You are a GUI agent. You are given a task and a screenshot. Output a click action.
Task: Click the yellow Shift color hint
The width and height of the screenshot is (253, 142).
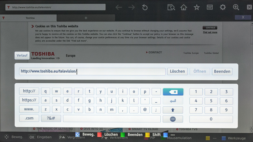point(153,134)
